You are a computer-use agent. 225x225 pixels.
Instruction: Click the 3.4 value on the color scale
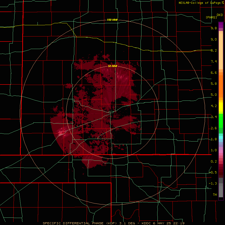point(214,117)
